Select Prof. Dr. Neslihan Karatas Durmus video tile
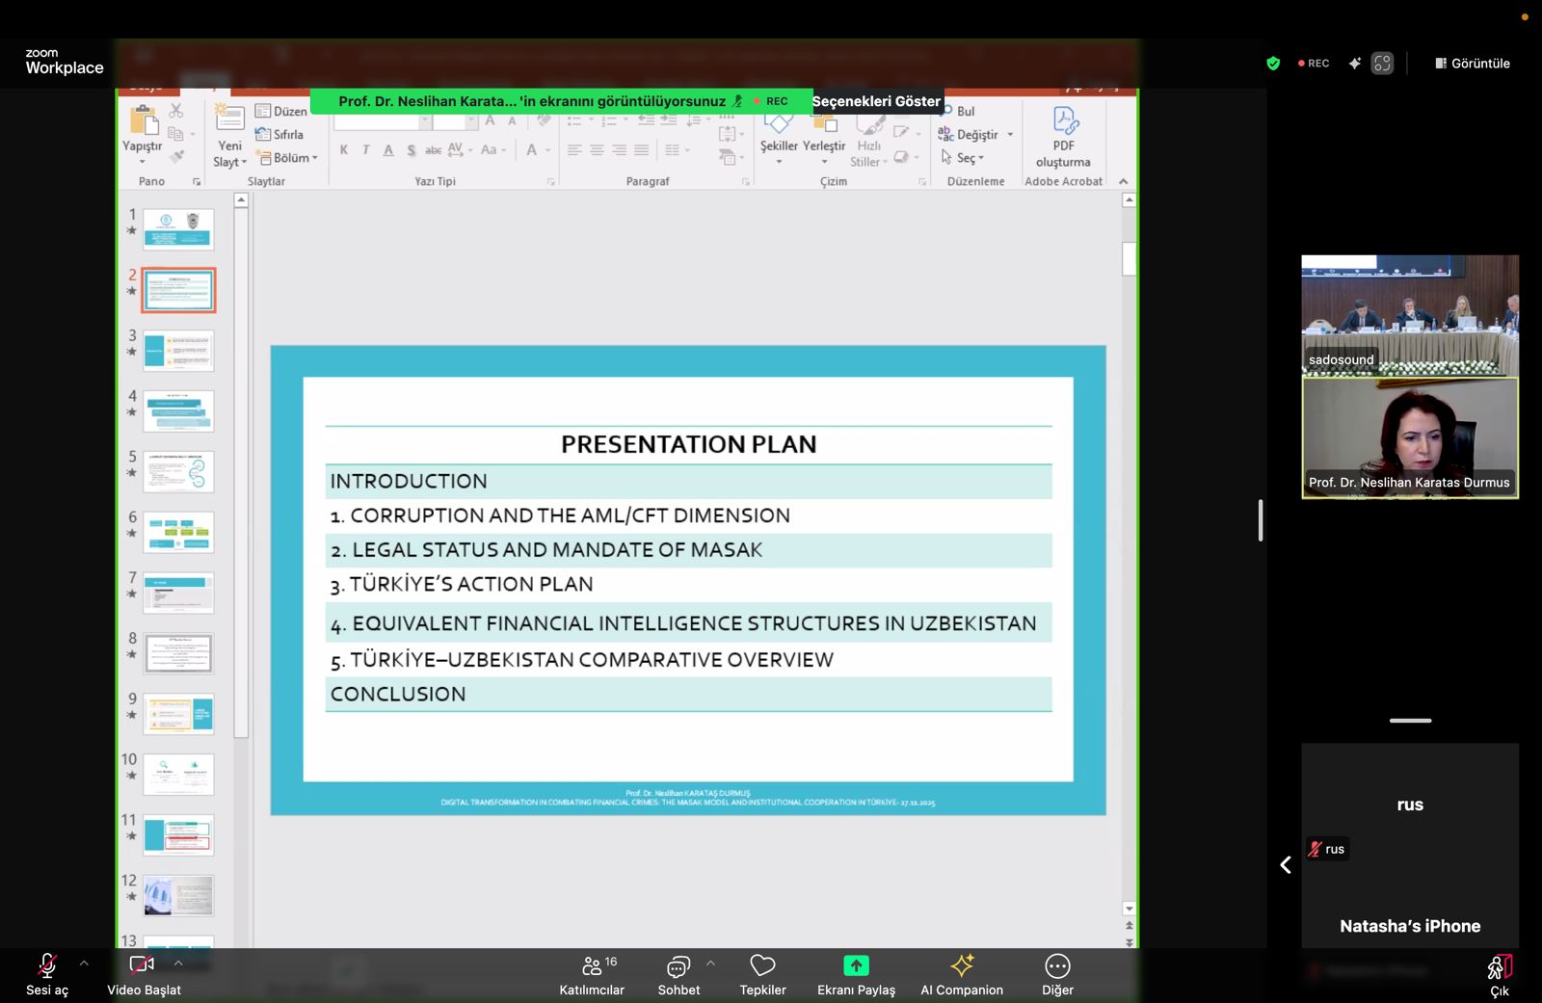 tap(1409, 437)
